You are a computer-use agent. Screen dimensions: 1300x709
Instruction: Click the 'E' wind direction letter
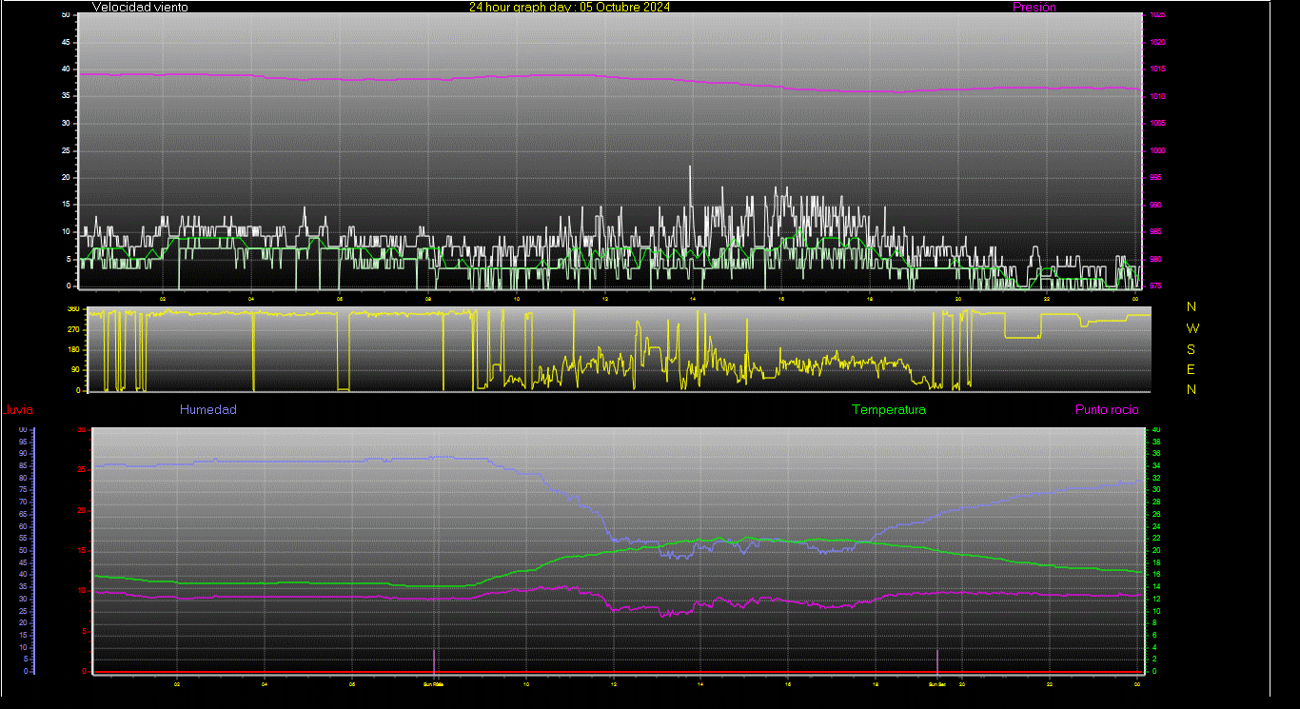[x=1192, y=369]
